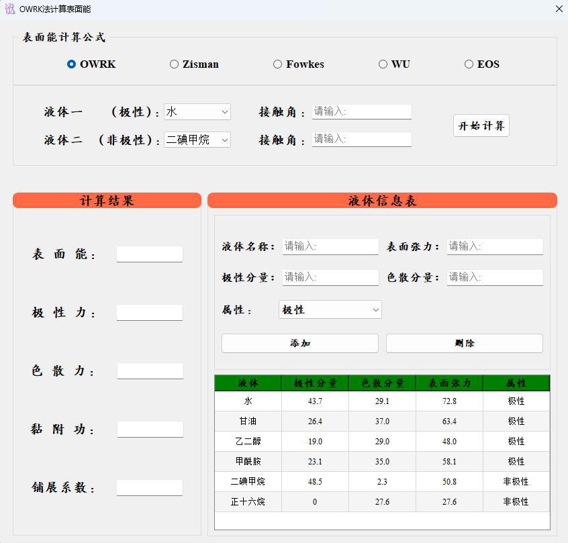
Task: Click the 48.0 surface tension cell
Action: coord(449,441)
